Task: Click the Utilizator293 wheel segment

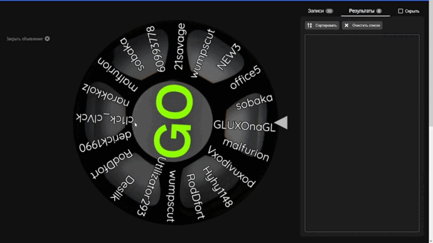Action: (152, 187)
